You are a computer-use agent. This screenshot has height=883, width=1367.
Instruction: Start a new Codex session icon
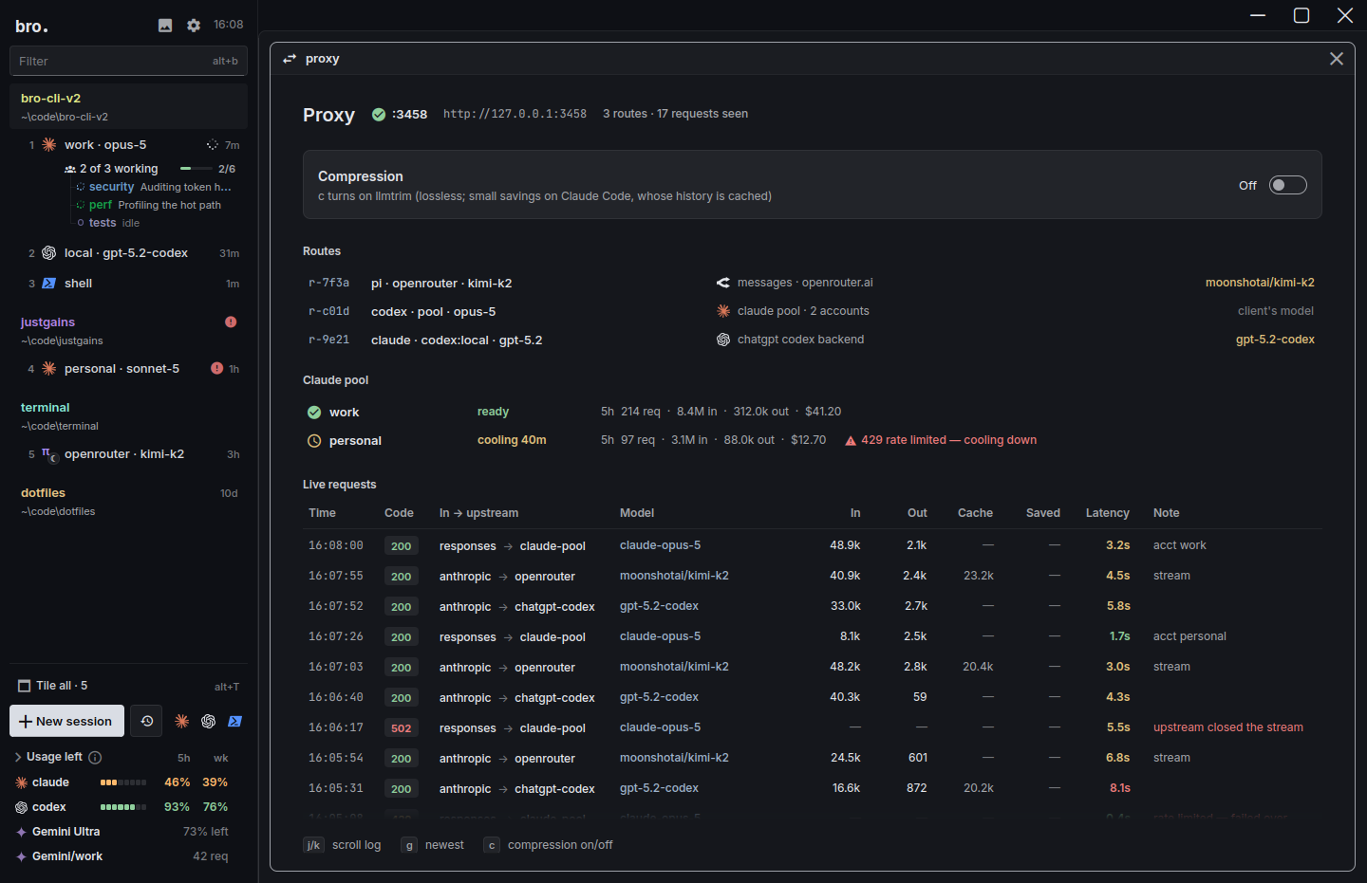pyautogui.click(x=209, y=722)
